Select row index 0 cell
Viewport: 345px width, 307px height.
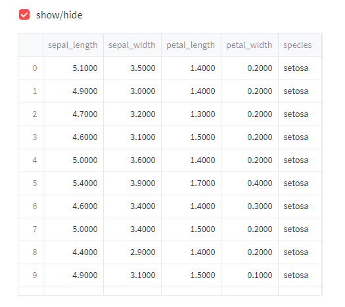(x=31, y=68)
